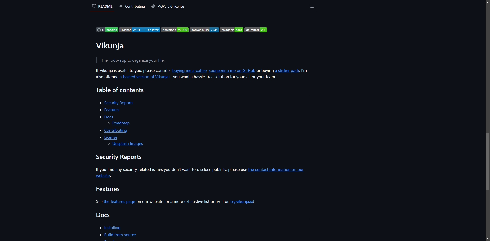490x241 pixels.
Task: Open the swagger docs badge
Action: coord(232,30)
